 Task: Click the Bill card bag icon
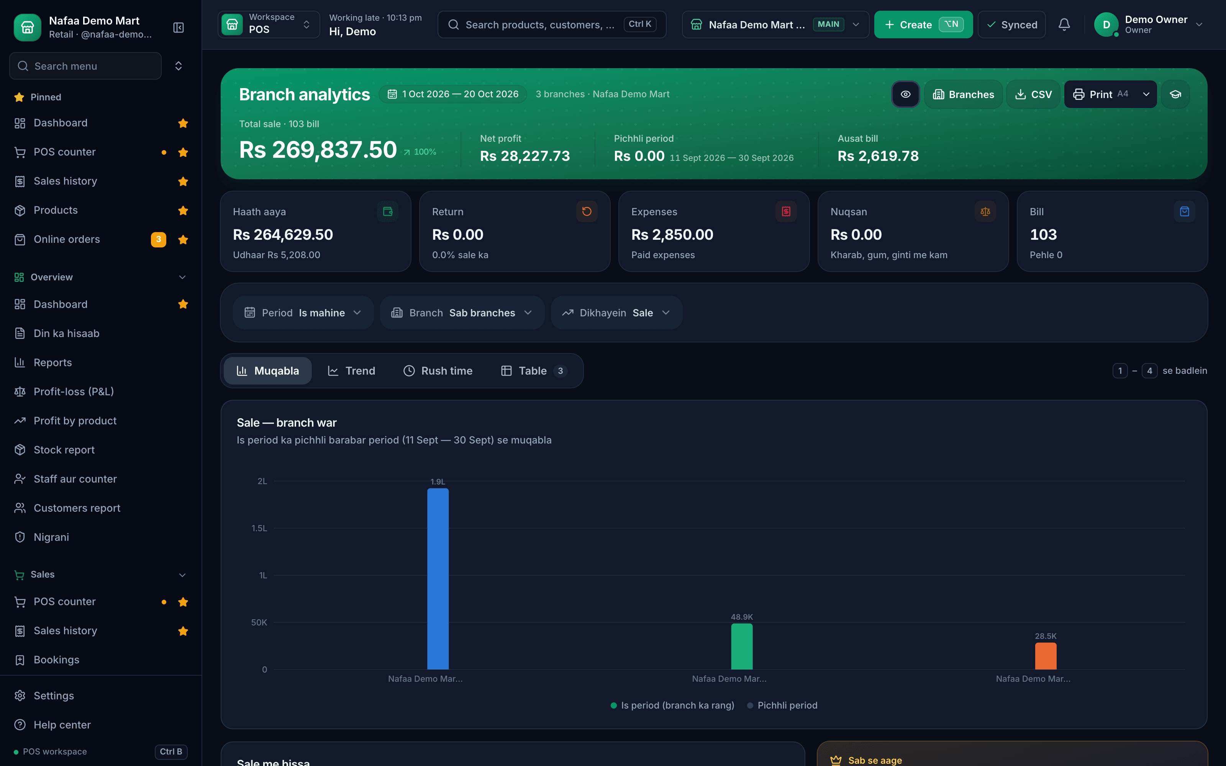tap(1184, 212)
